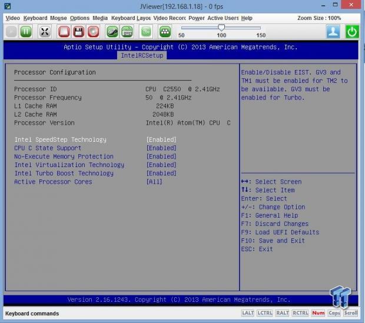Select CPU C State Support setting
This screenshot has width=365, height=323.
(48, 148)
